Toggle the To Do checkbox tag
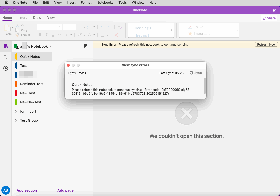The height and width of the screenshot is (196, 280). click(x=190, y=27)
